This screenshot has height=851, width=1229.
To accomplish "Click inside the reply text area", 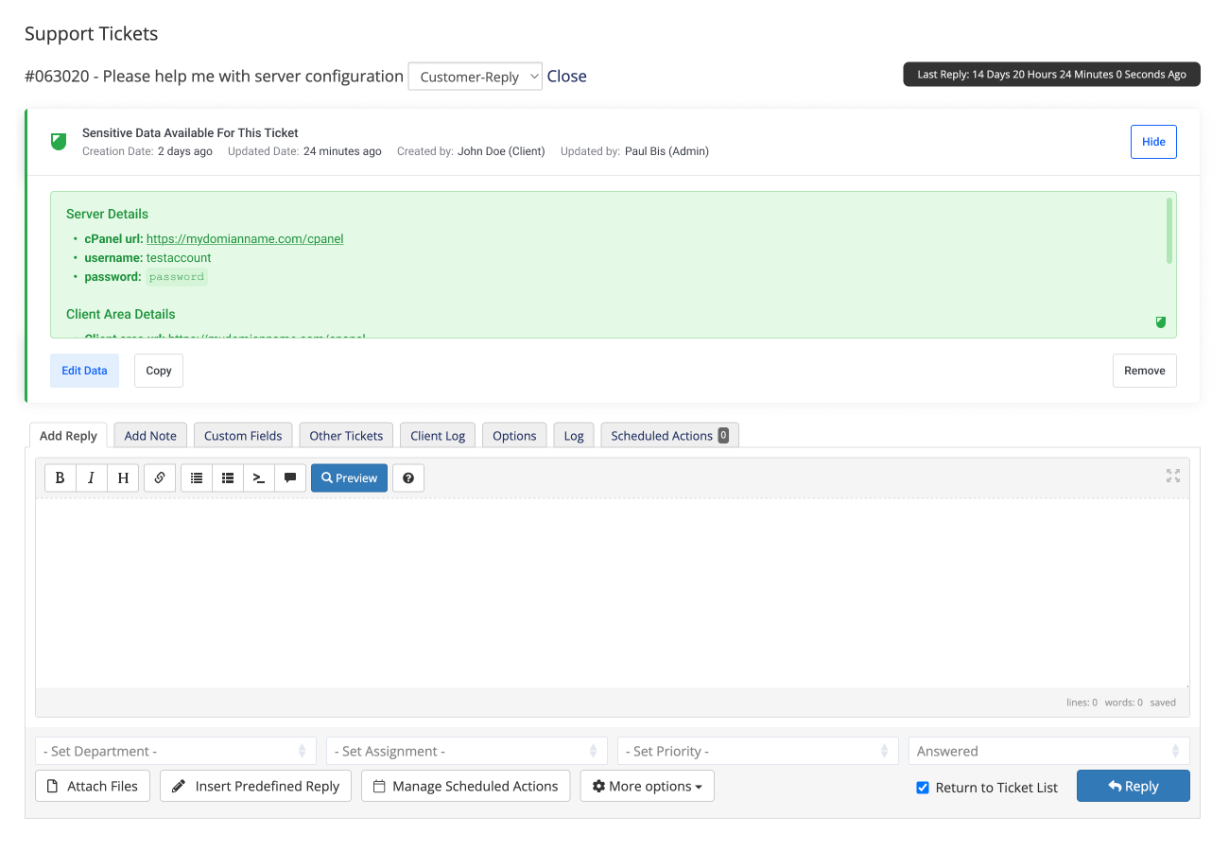I will coord(612,591).
